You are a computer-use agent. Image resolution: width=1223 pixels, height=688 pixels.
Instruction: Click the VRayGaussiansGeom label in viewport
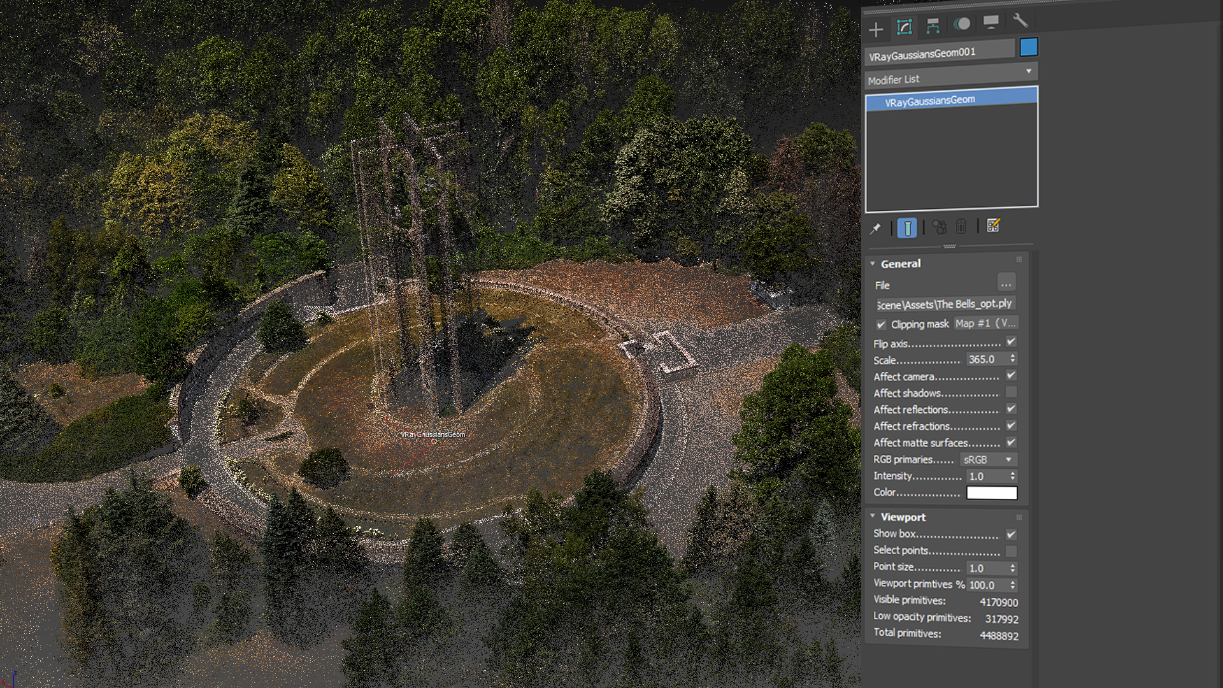(433, 434)
